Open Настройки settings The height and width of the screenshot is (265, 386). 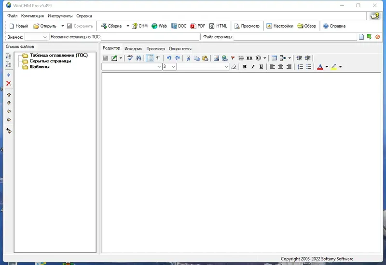280,26
